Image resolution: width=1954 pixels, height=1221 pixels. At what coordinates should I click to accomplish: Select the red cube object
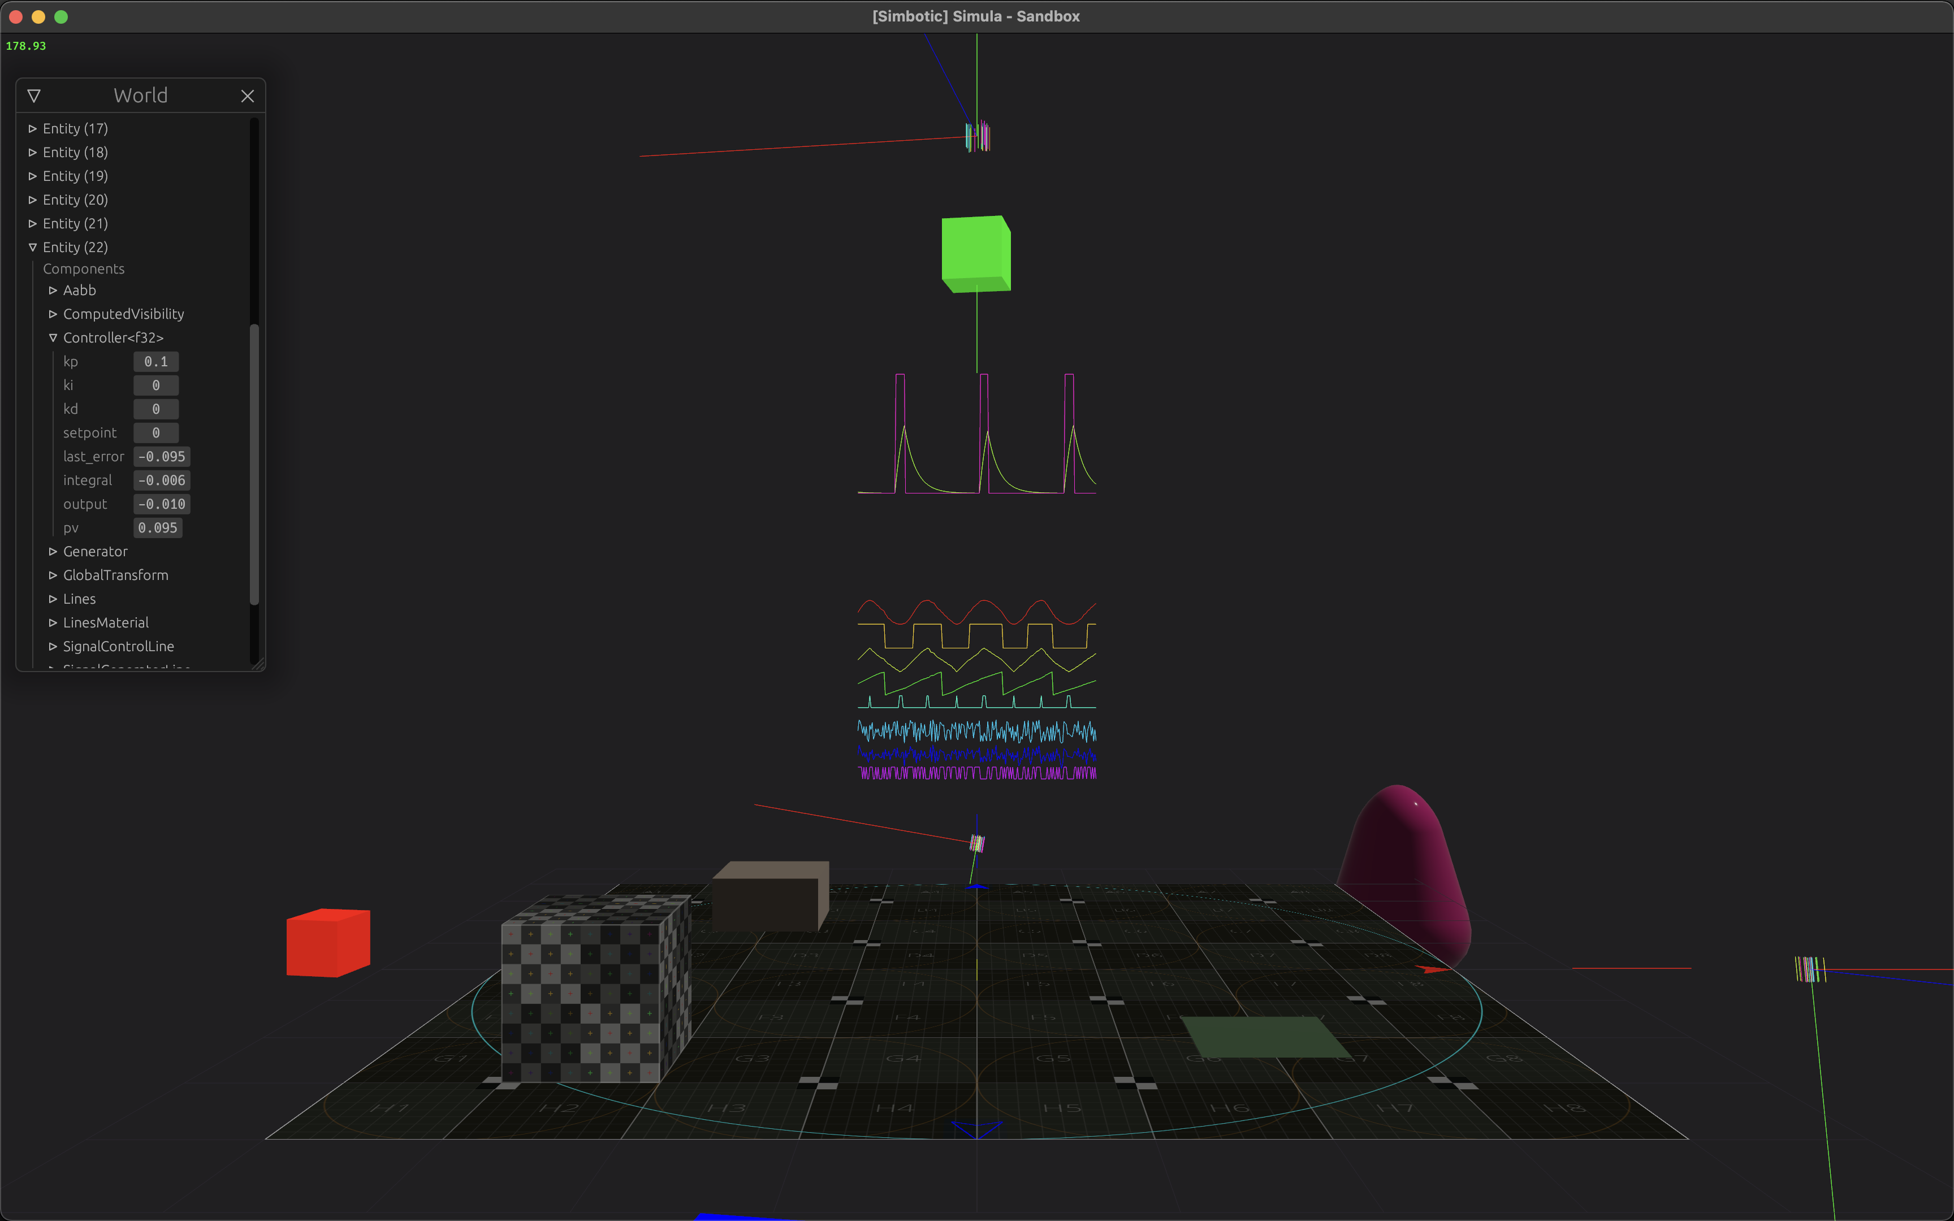tap(328, 942)
